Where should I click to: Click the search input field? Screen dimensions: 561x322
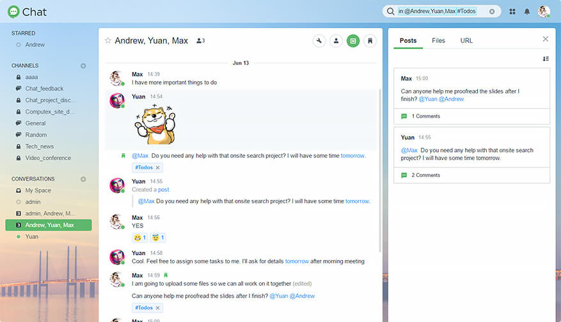coord(441,11)
